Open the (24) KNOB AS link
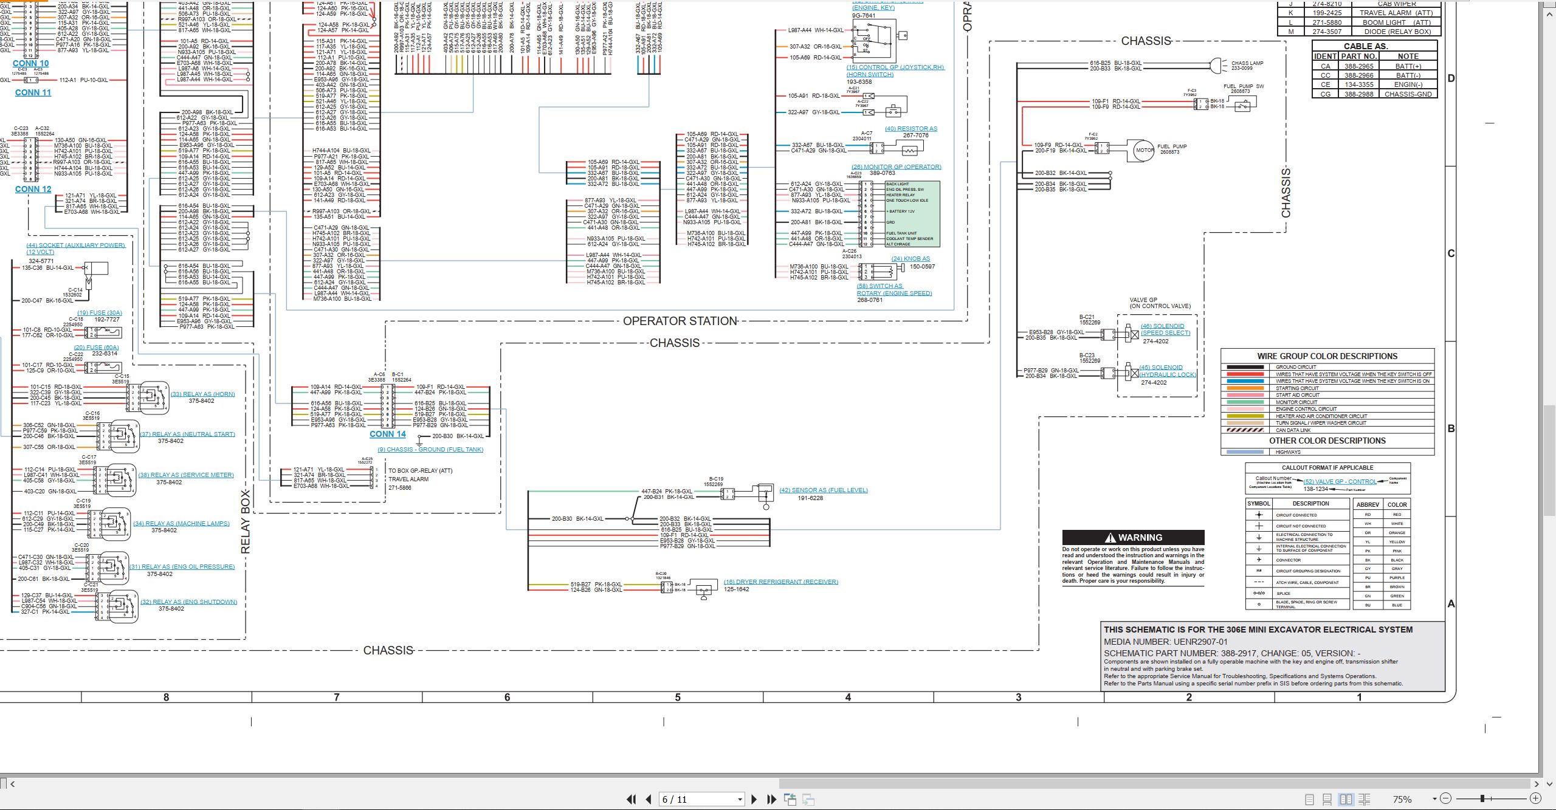 (911, 259)
